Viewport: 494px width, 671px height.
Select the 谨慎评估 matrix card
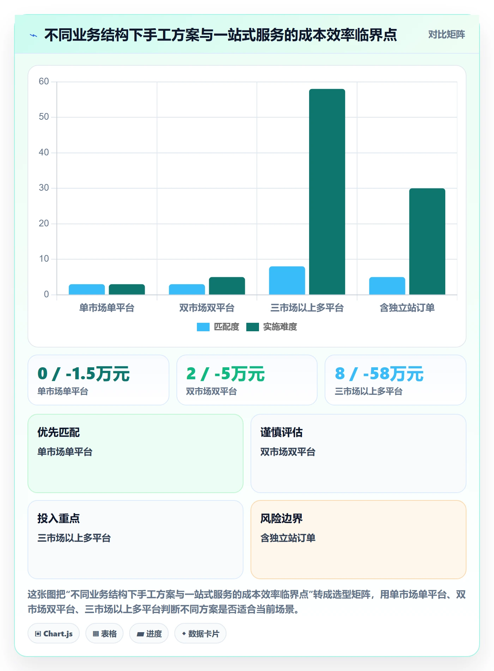coord(359,453)
